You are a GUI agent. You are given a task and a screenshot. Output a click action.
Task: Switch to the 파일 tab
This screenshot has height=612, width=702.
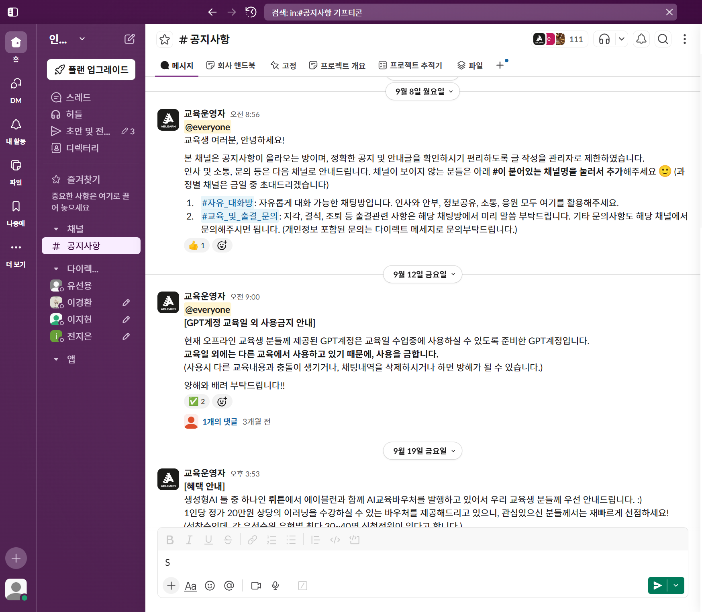(470, 66)
